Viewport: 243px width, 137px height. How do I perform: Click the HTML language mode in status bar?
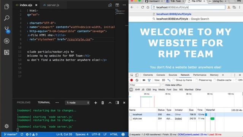click(114, 134)
